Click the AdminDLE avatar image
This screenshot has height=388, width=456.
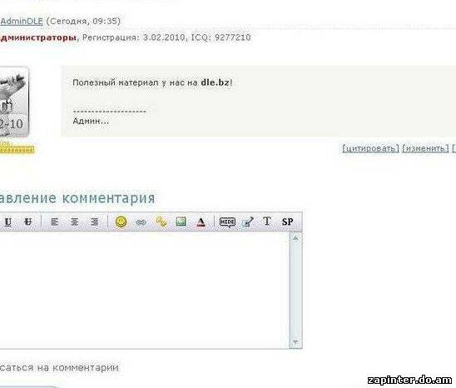14,102
